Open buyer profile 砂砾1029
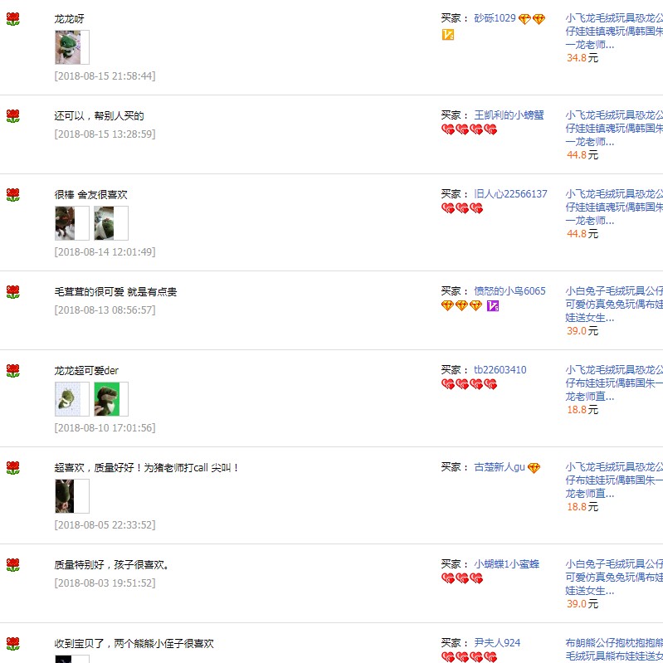 495,18
